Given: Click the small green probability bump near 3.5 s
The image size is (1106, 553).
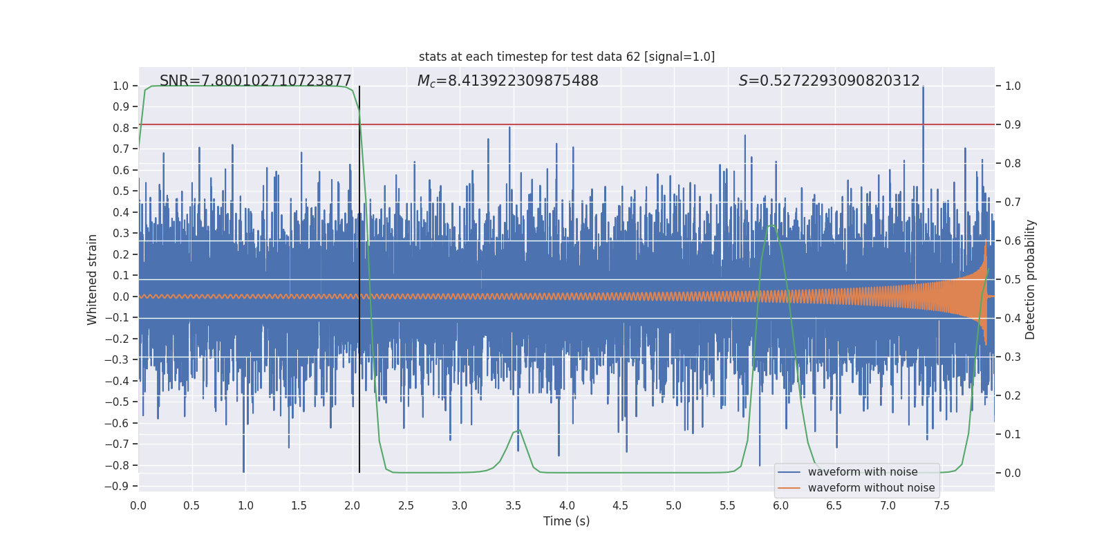Looking at the screenshot, I should (517, 431).
